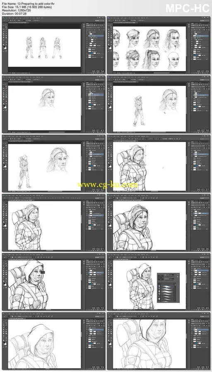Open the frame thumbnail stamped 00:05:10
Screen dimensions: 212x372
(x=53, y=282)
